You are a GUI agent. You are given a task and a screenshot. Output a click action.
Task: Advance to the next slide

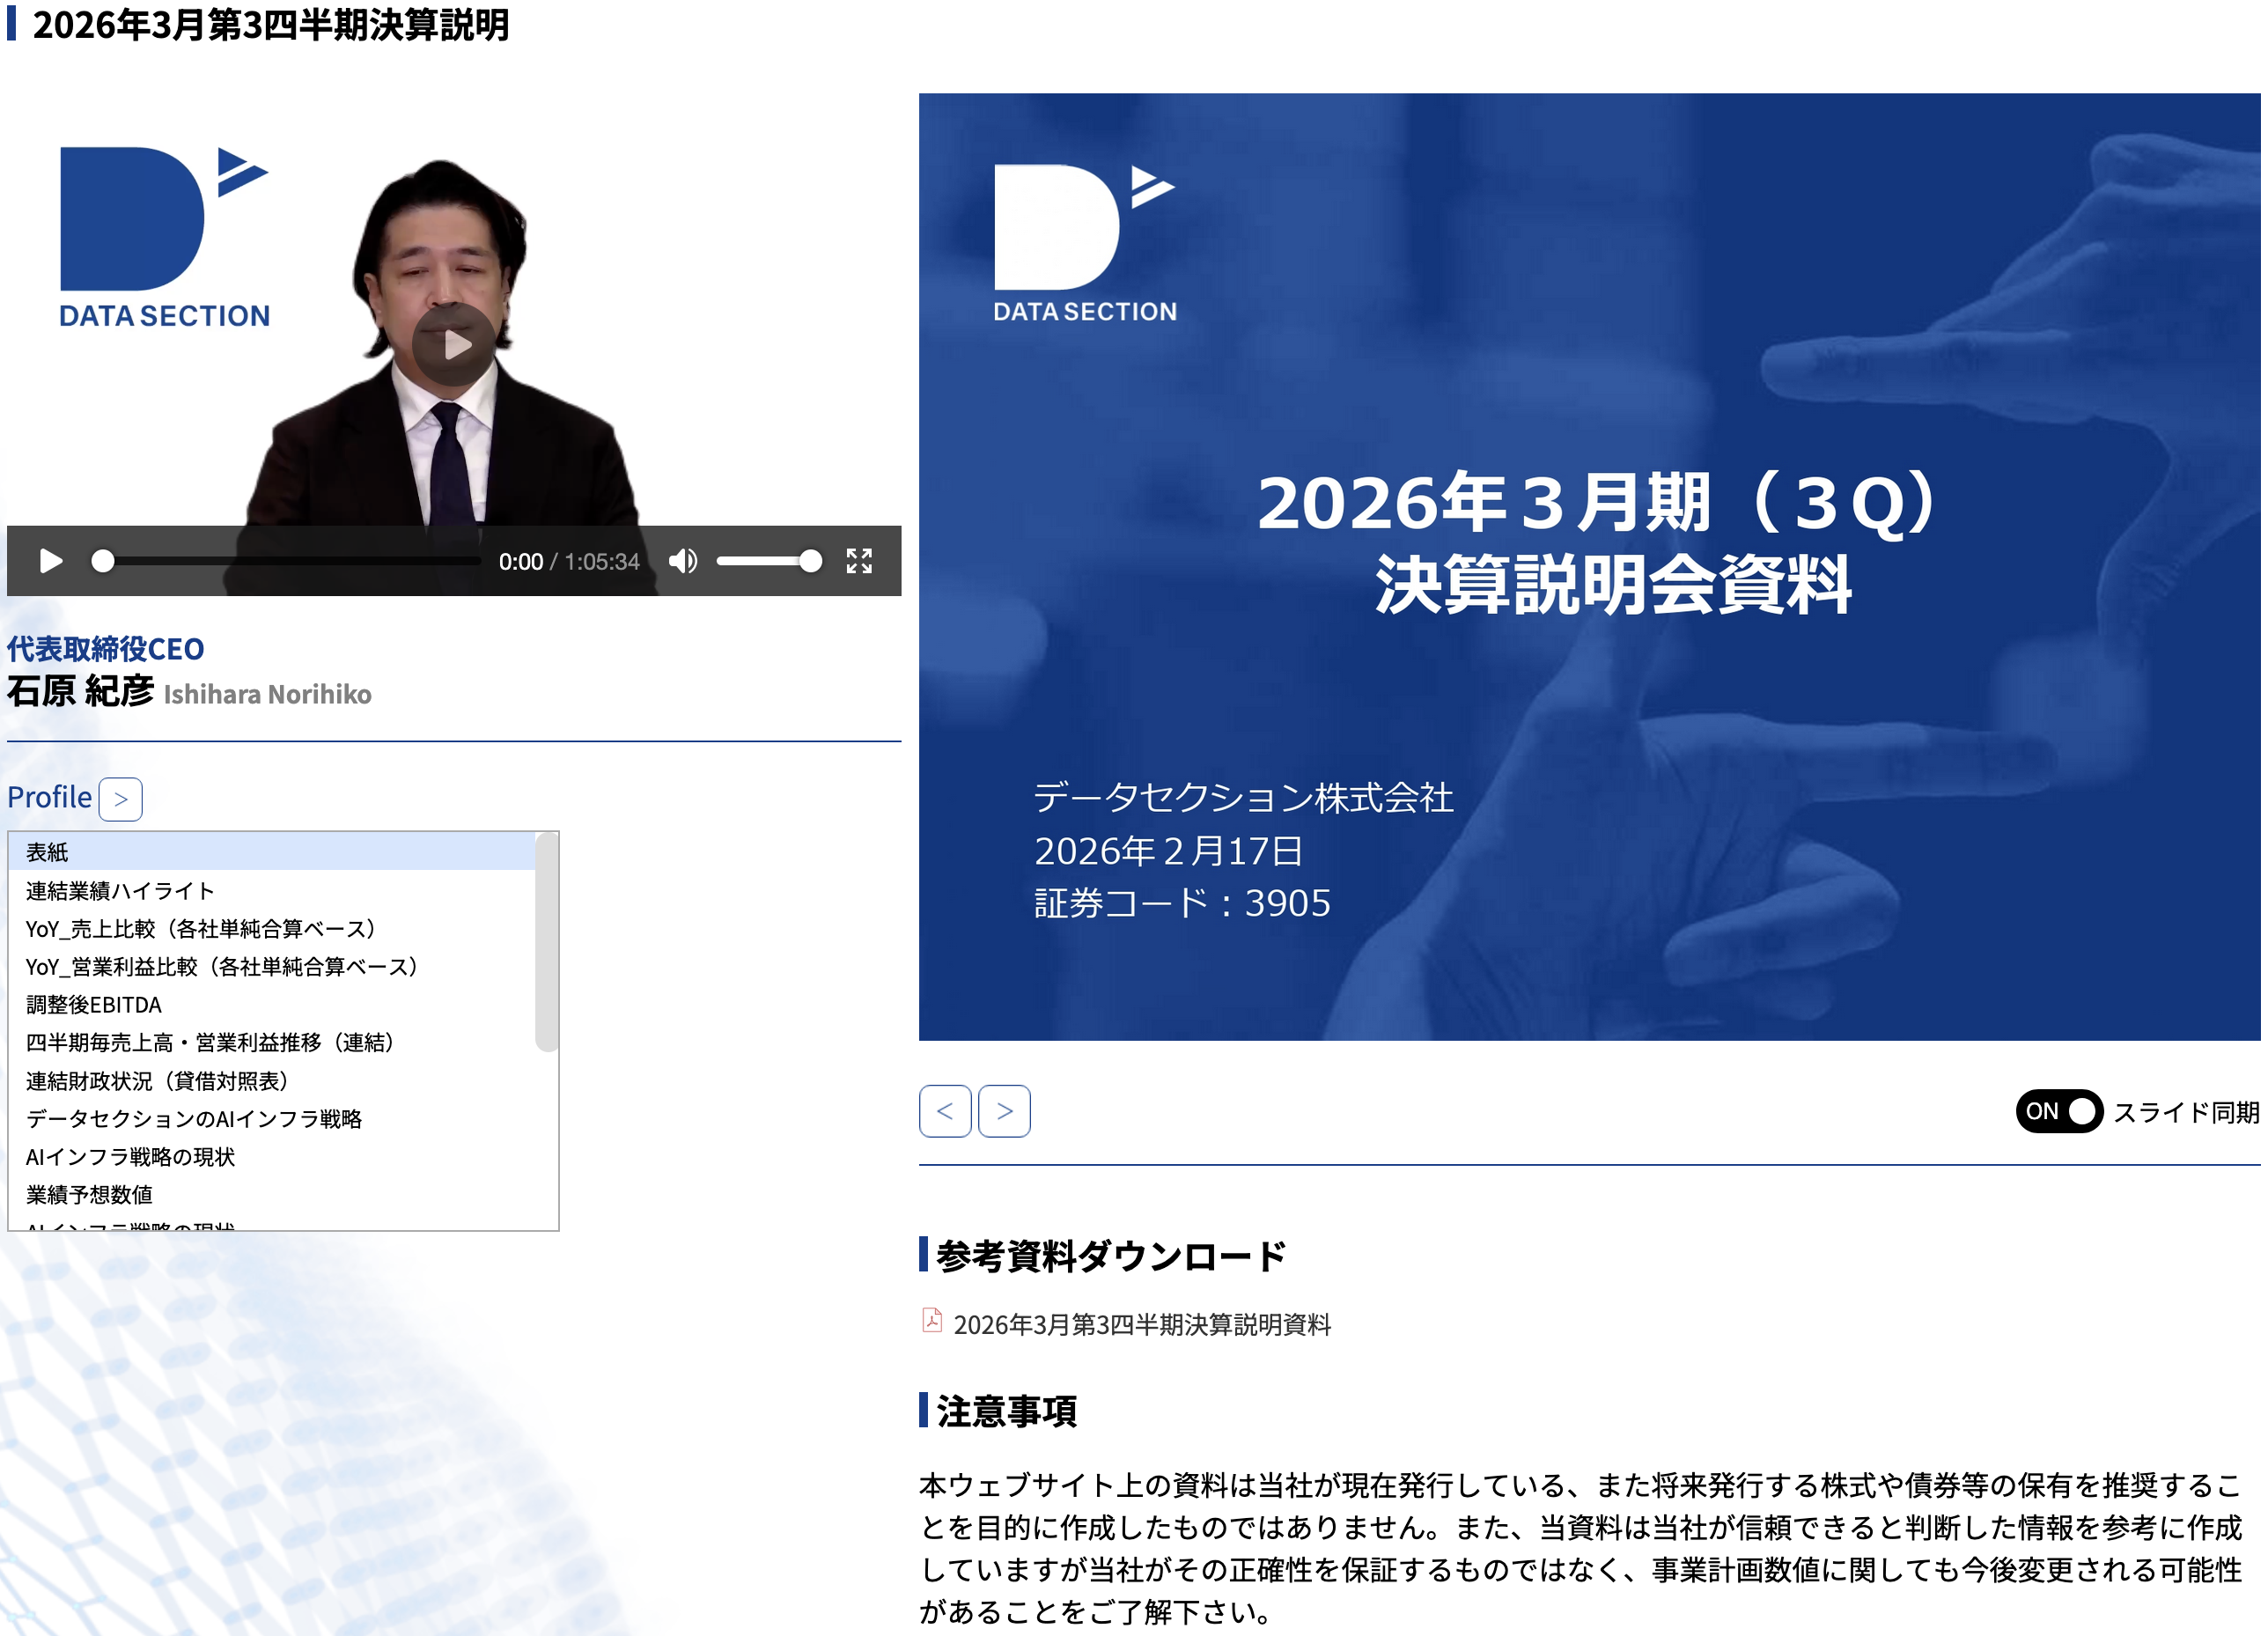pyautogui.click(x=1006, y=1113)
